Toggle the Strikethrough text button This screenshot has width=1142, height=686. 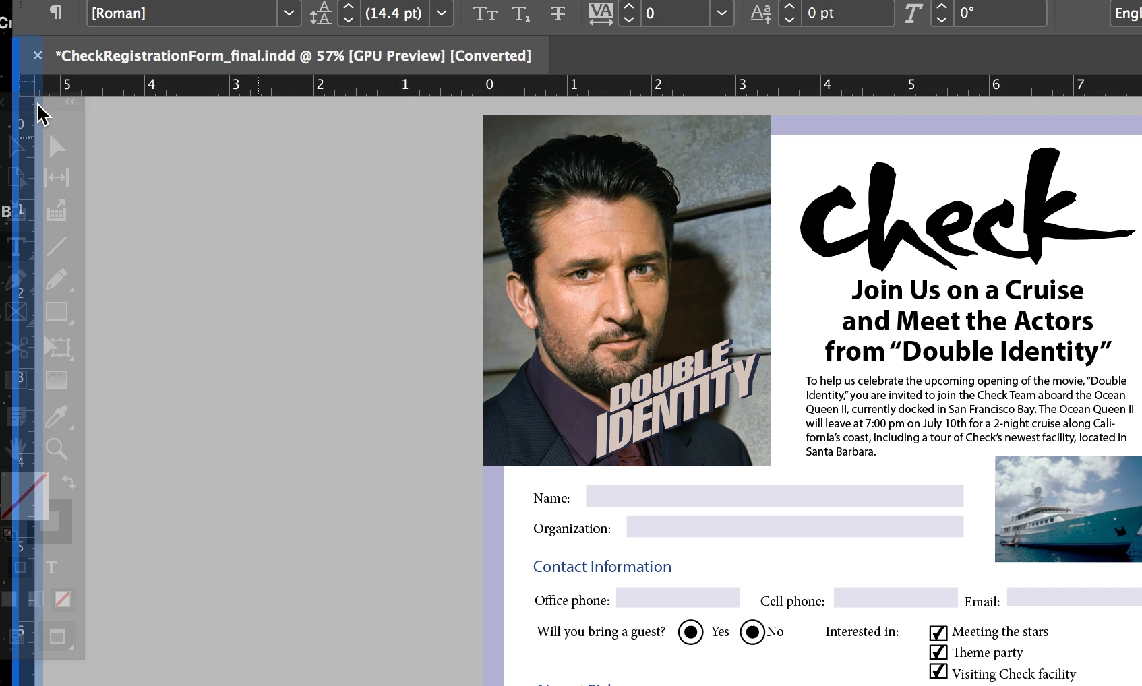point(558,13)
